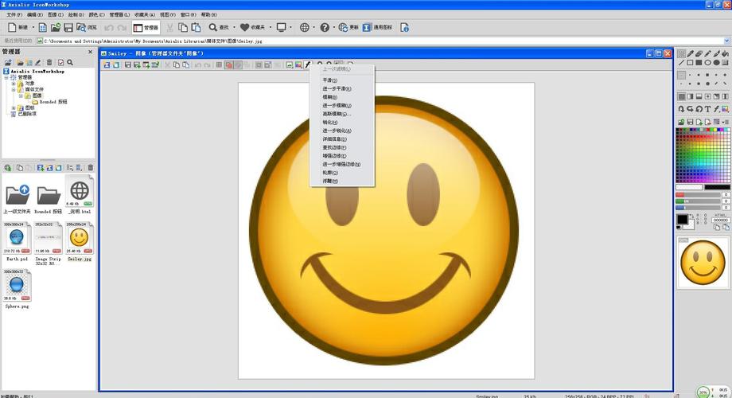Choose Gaussian Blur (高斯模糊) from filter menu

[x=341, y=114]
